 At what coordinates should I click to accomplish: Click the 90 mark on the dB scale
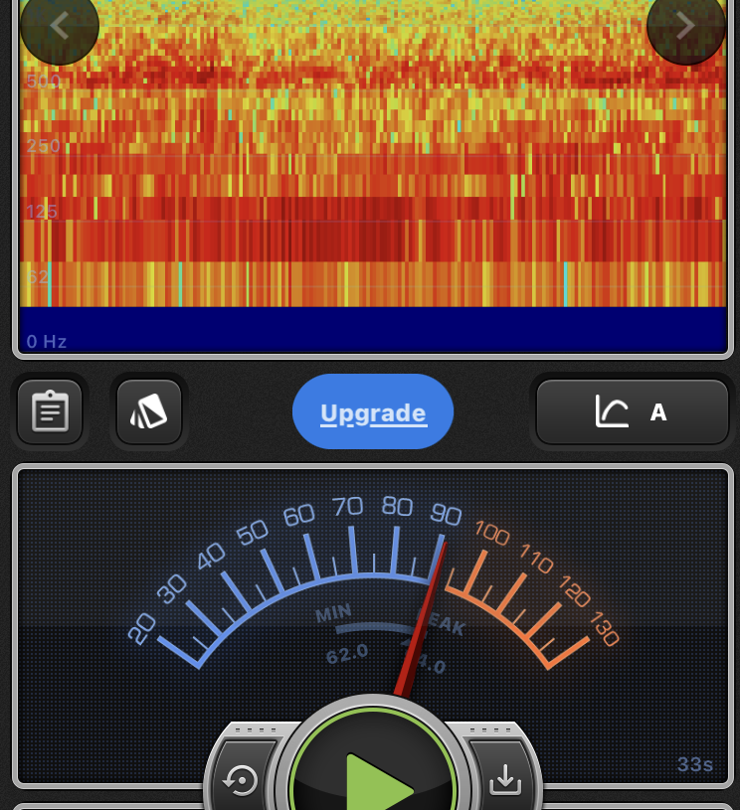point(446,514)
